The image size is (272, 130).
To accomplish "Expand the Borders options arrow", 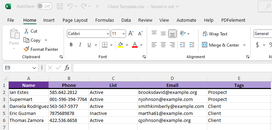I will coord(111,45).
